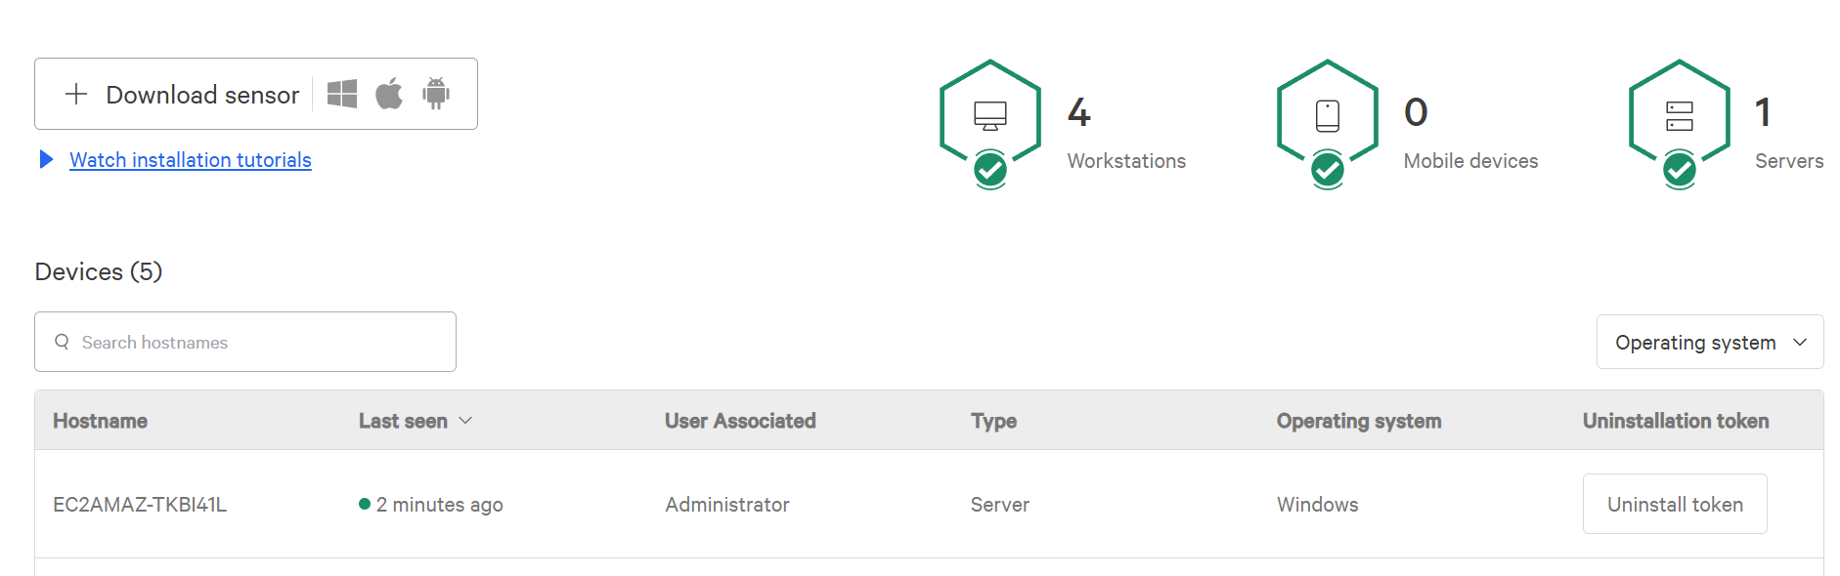Open the EC2AMAZ-TKBI41L device row
Image resolution: width=1840 pixels, height=576 pixels.
point(140,505)
